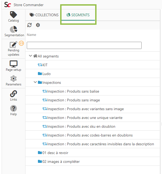Select the KIT segment
The width and height of the screenshot is (162, 174).
45,65
